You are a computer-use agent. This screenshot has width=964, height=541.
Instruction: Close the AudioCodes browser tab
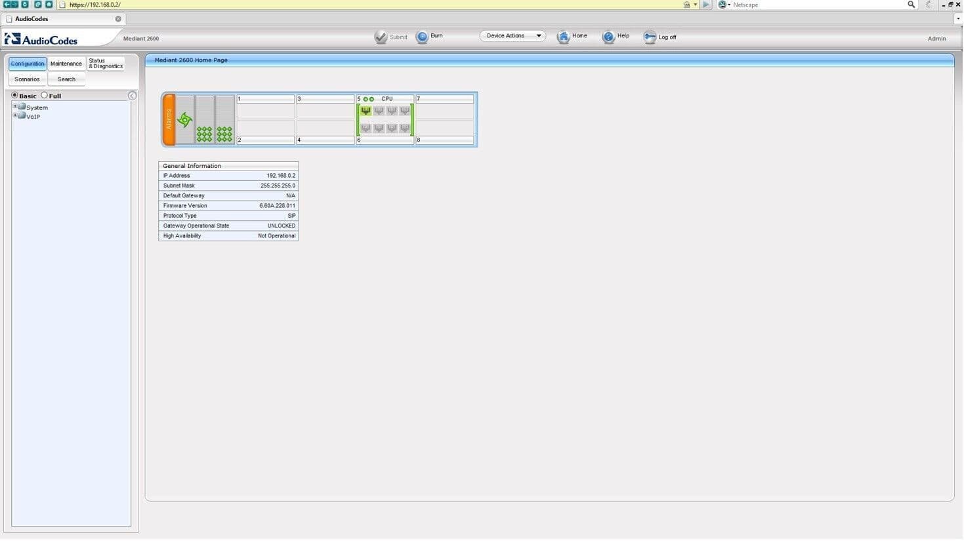point(118,19)
